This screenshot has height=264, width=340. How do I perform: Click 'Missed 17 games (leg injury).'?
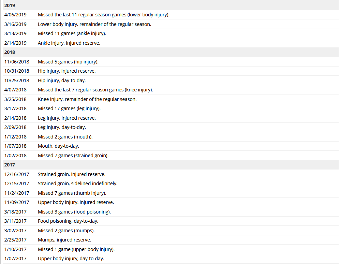[x=69, y=109]
